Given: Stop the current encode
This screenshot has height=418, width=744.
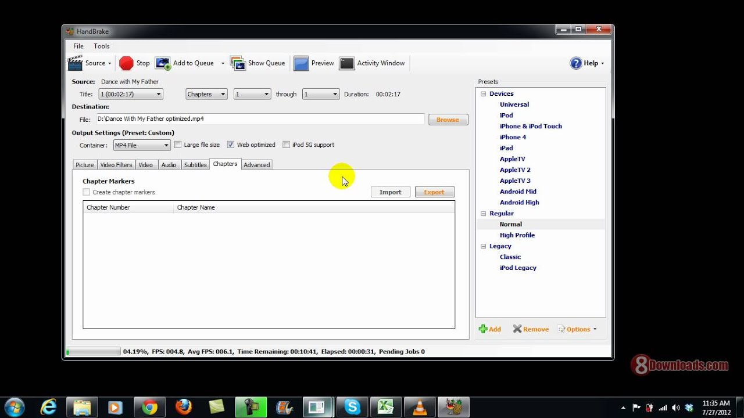Looking at the screenshot, I should click(134, 63).
